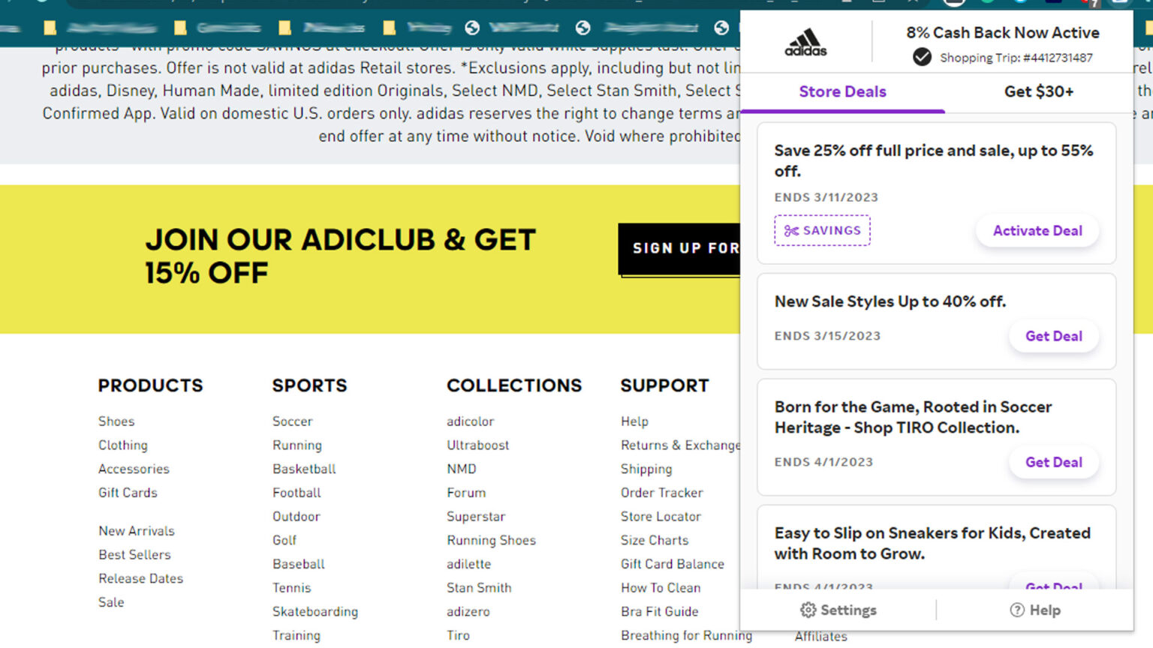Open Running Shoes under Collections

coord(491,540)
